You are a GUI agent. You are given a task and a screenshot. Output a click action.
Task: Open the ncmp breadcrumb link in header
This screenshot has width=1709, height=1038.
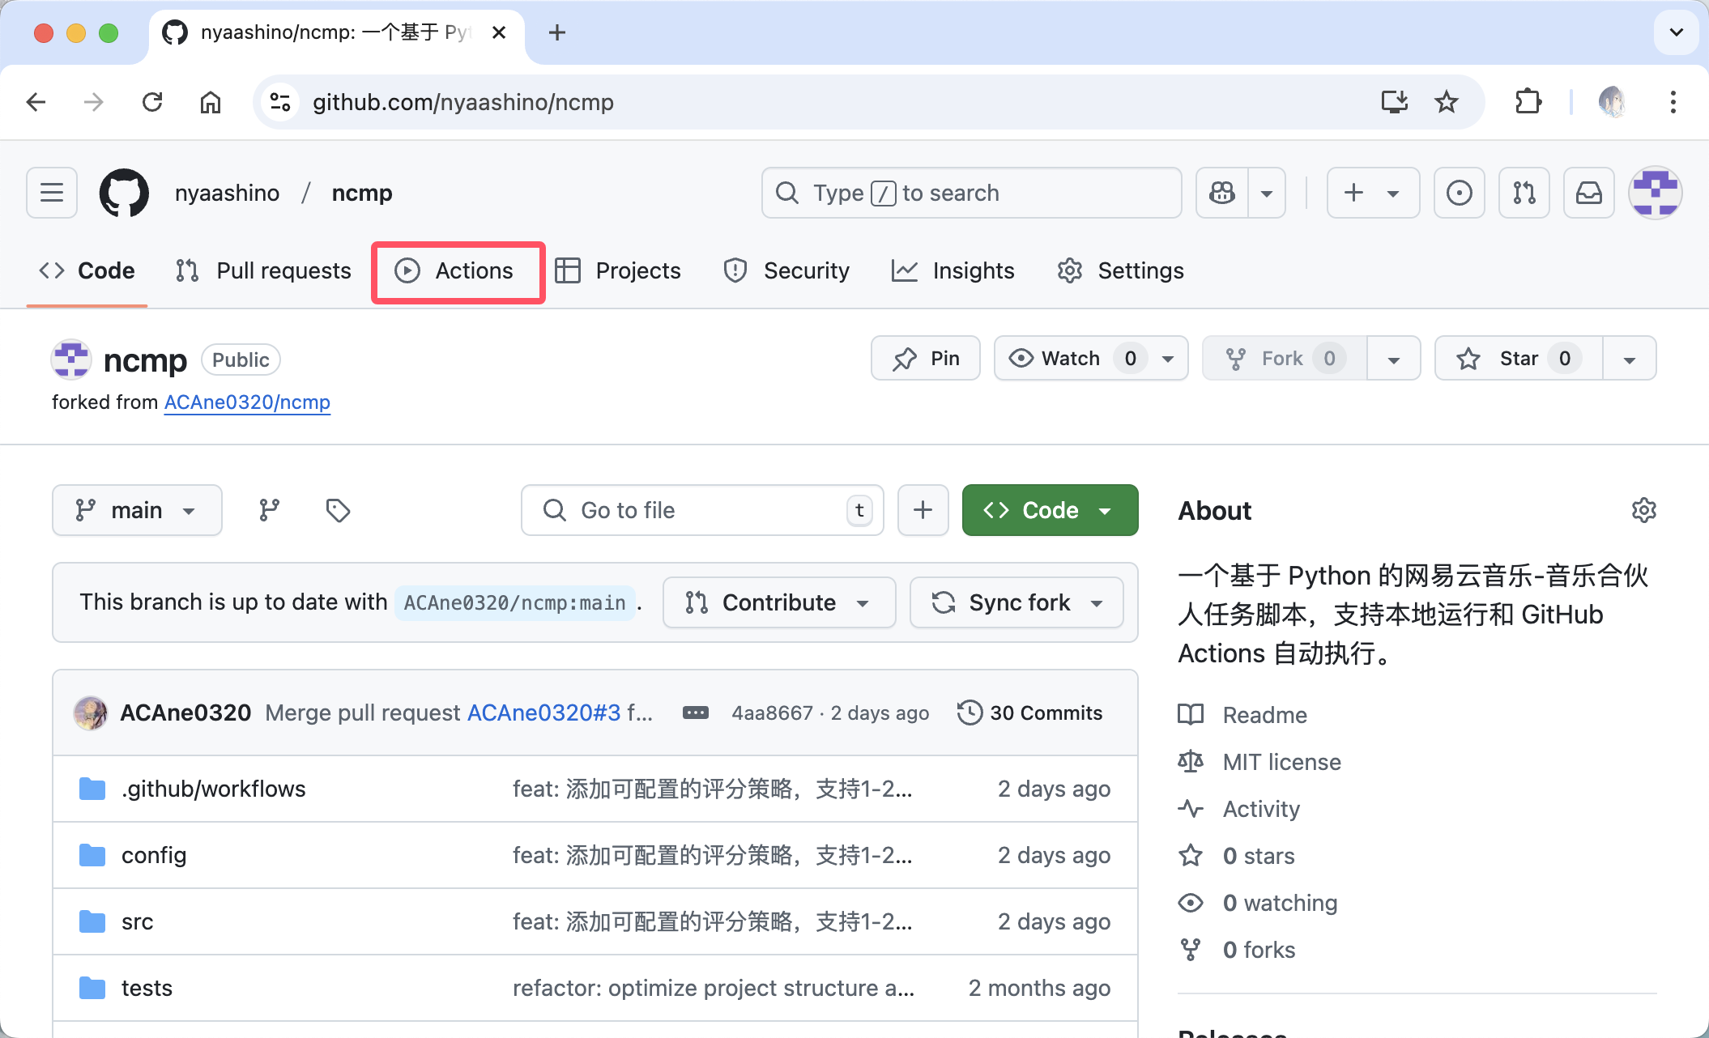(x=362, y=193)
